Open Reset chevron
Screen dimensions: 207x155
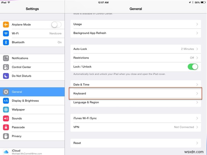tap(197, 143)
